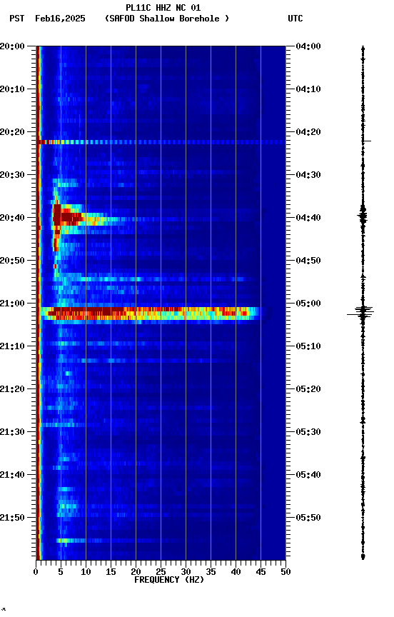Click the 05:50 UTC time label
Image resolution: width=394 pixels, height=617 pixels.
click(308, 518)
